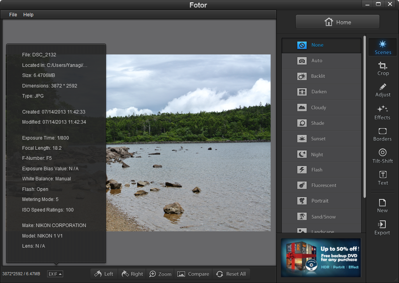399x283 pixels.
Task: Click the Type: JPG text
Action: (x=33, y=96)
